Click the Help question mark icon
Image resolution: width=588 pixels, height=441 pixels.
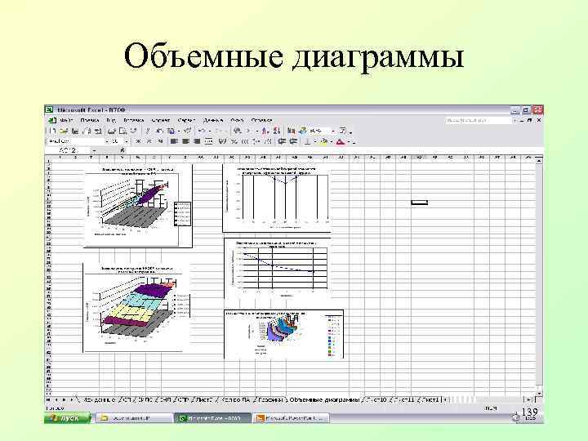pos(343,131)
